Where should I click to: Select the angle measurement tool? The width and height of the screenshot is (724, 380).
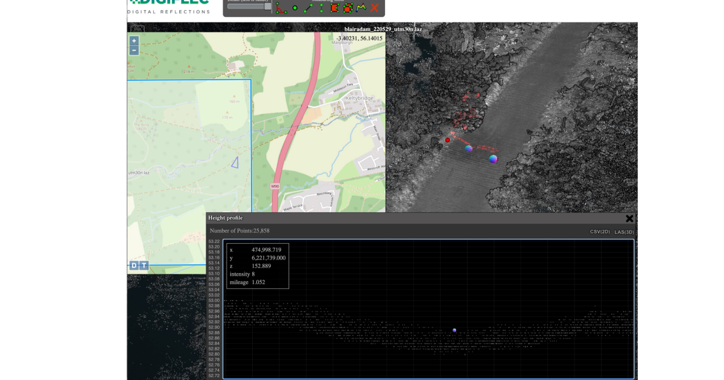click(281, 8)
